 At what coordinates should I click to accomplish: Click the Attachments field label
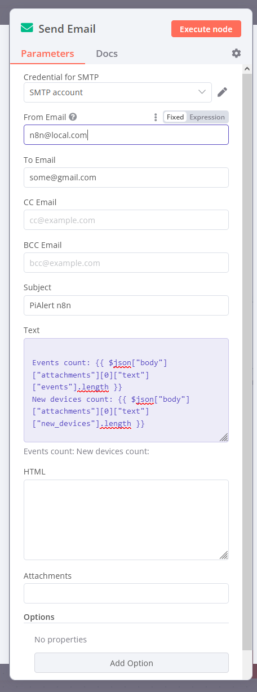pos(47,576)
